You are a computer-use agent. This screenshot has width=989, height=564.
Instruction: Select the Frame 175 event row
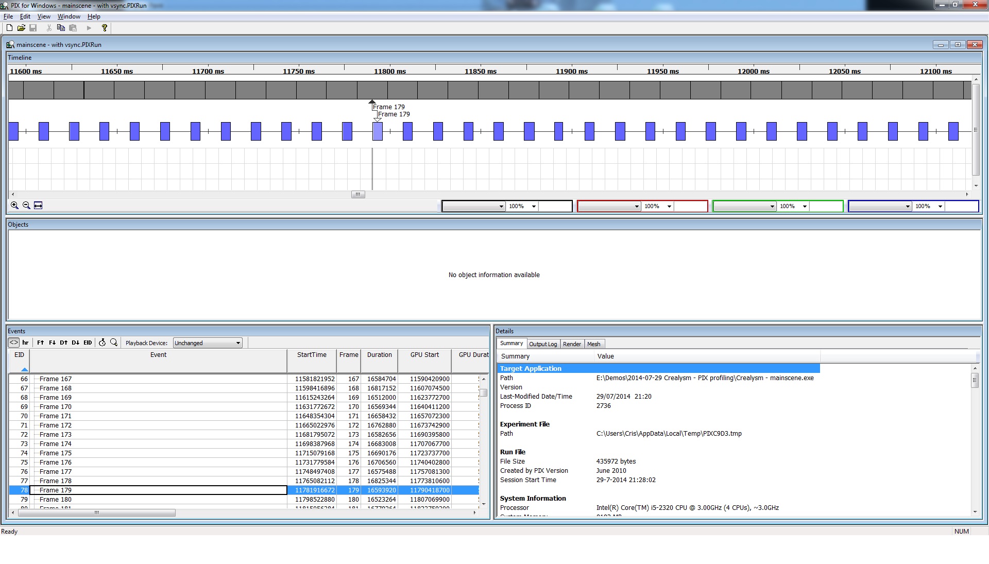coord(56,453)
